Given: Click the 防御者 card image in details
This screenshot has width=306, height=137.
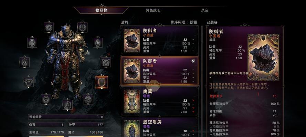Looking at the screenshot, I should [x=263, y=58].
